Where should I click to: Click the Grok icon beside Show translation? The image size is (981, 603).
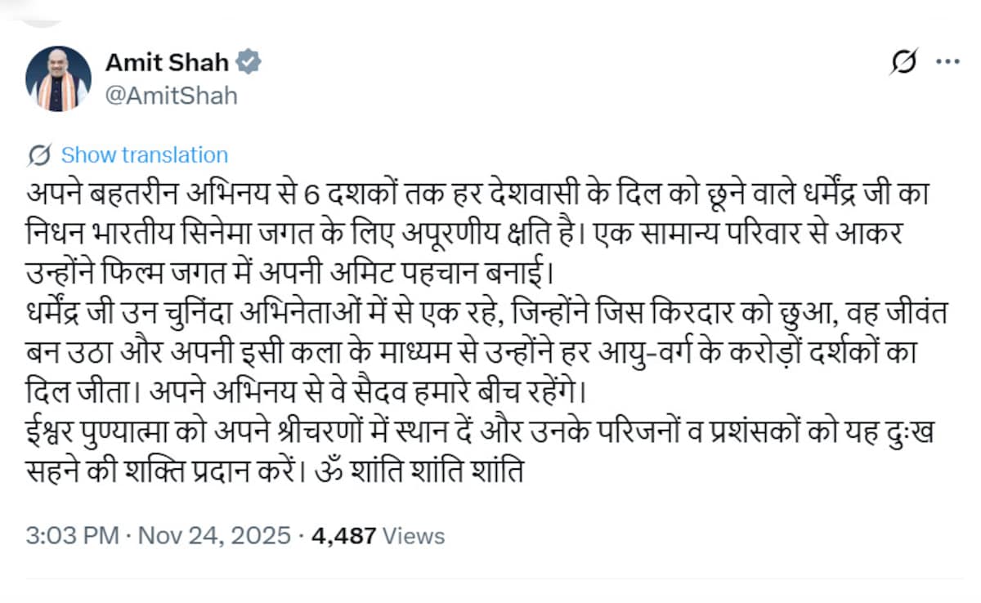point(40,154)
